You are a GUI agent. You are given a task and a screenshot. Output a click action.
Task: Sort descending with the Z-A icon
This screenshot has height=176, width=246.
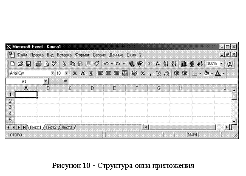click(x=174, y=64)
